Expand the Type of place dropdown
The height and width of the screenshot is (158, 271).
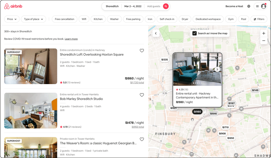pyautogui.click(x=34, y=19)
